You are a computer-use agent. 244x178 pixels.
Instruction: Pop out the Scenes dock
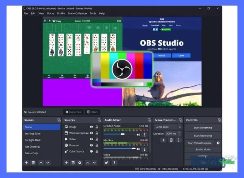pyautogui.click(x=59, y=120)
